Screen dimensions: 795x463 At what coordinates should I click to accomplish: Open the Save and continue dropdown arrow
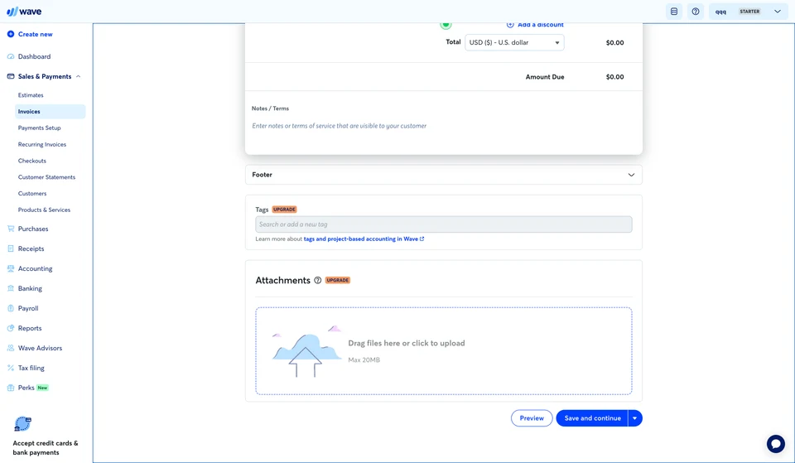(635, 418)
